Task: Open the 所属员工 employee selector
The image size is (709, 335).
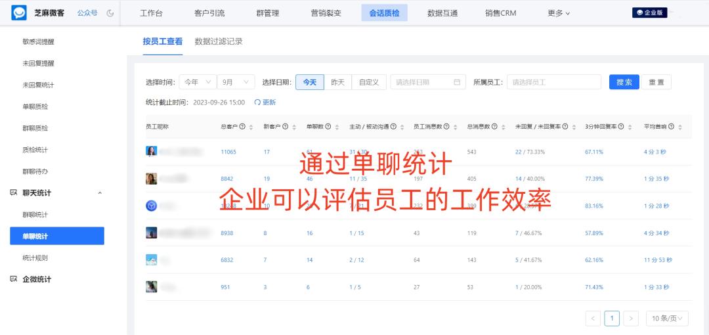Action: tap(554, 82)
